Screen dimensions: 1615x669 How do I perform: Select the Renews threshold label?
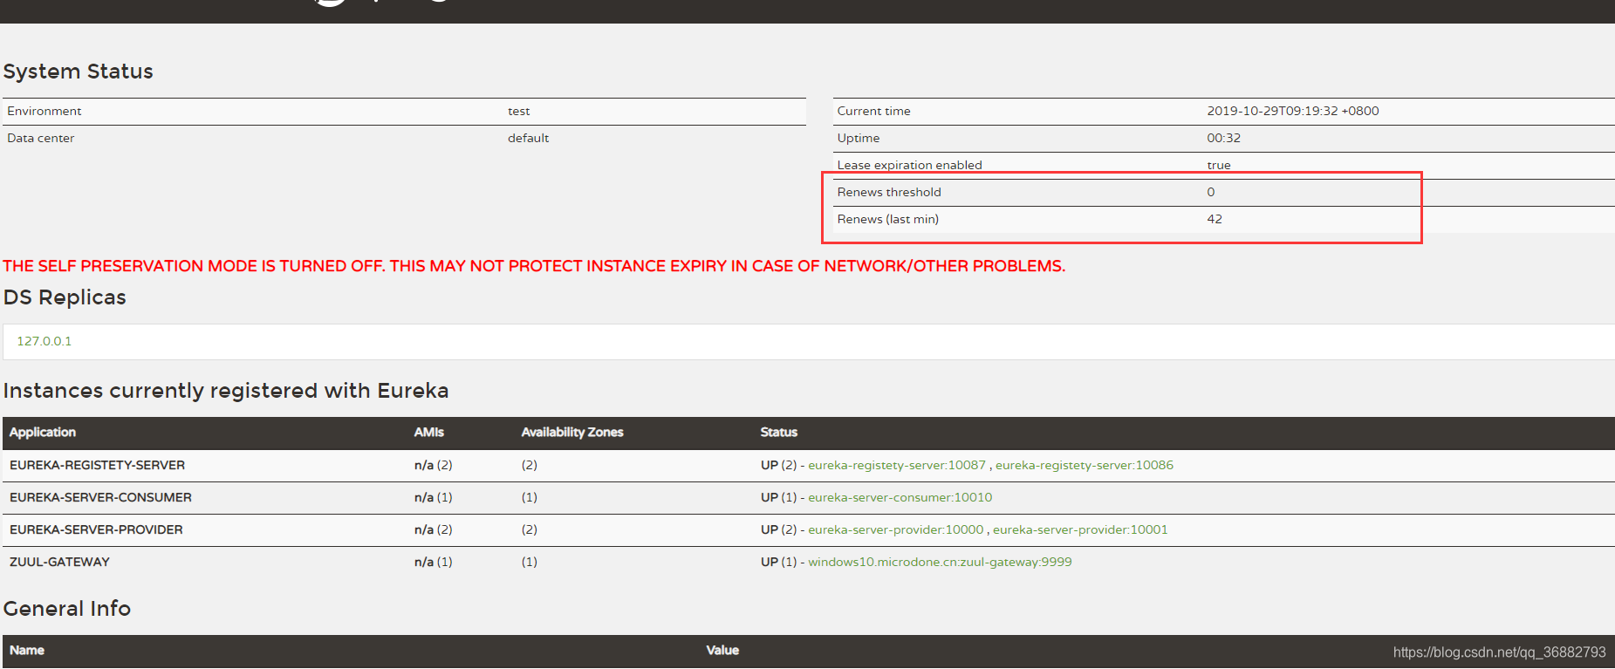[889, 192]
